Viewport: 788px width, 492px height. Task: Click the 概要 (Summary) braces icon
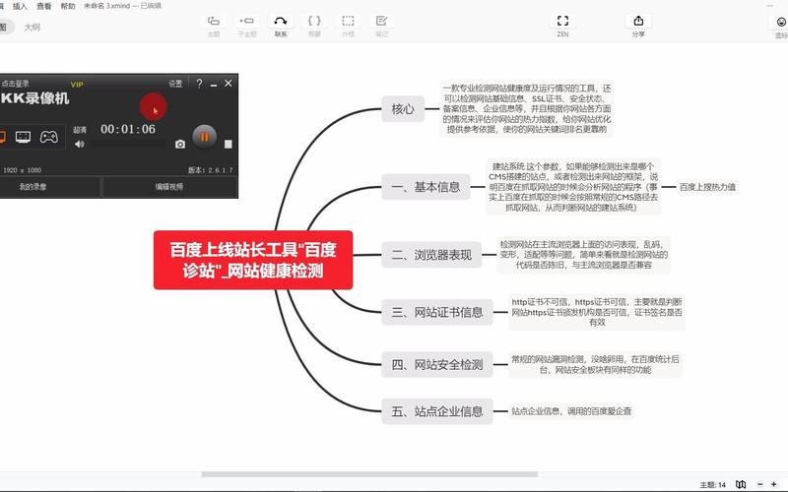coord(314,21)
